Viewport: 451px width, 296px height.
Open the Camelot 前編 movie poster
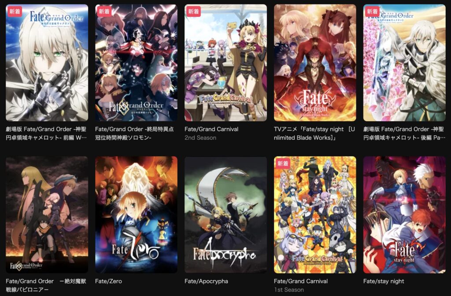47,63
